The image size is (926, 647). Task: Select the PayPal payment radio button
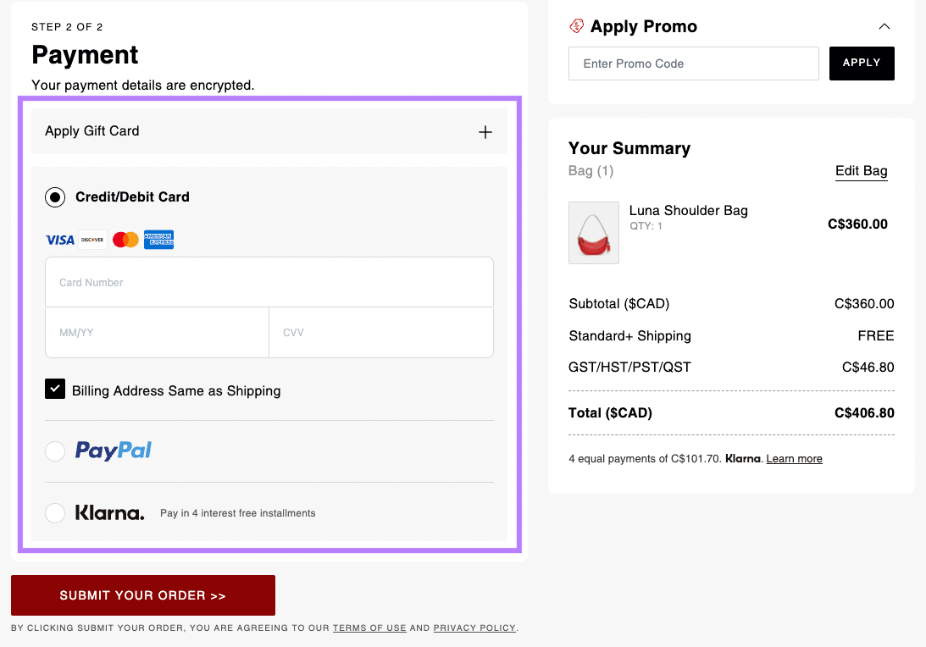click(55, 451)
